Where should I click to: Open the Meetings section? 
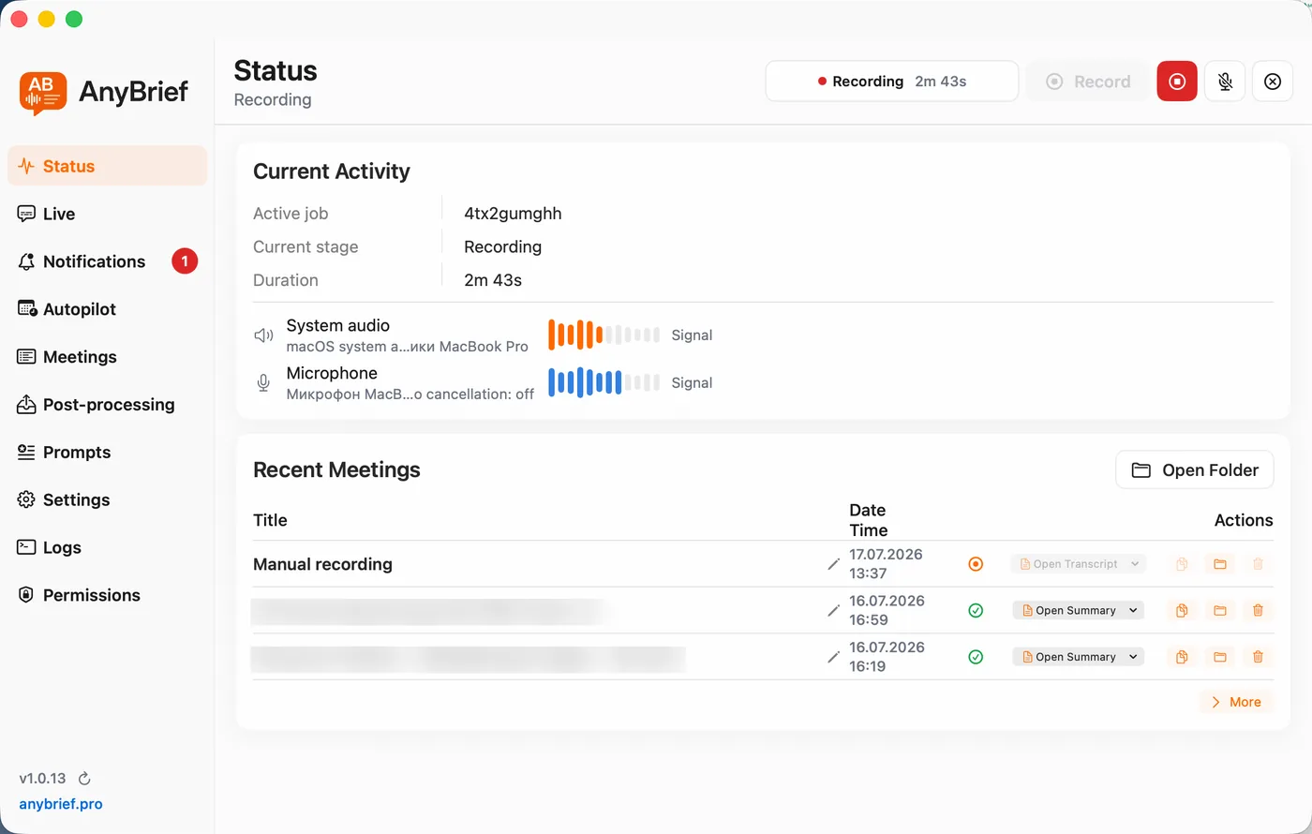click(x=107, y=357)
